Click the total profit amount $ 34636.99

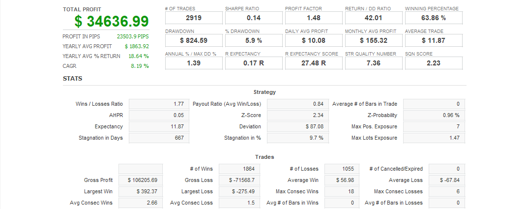(x=111, y=21)
